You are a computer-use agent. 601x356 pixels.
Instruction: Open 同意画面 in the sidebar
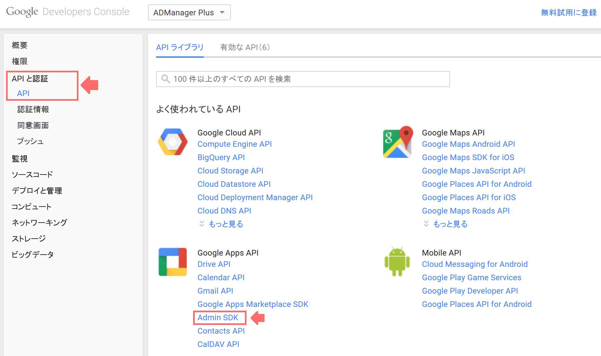[33, 125]
